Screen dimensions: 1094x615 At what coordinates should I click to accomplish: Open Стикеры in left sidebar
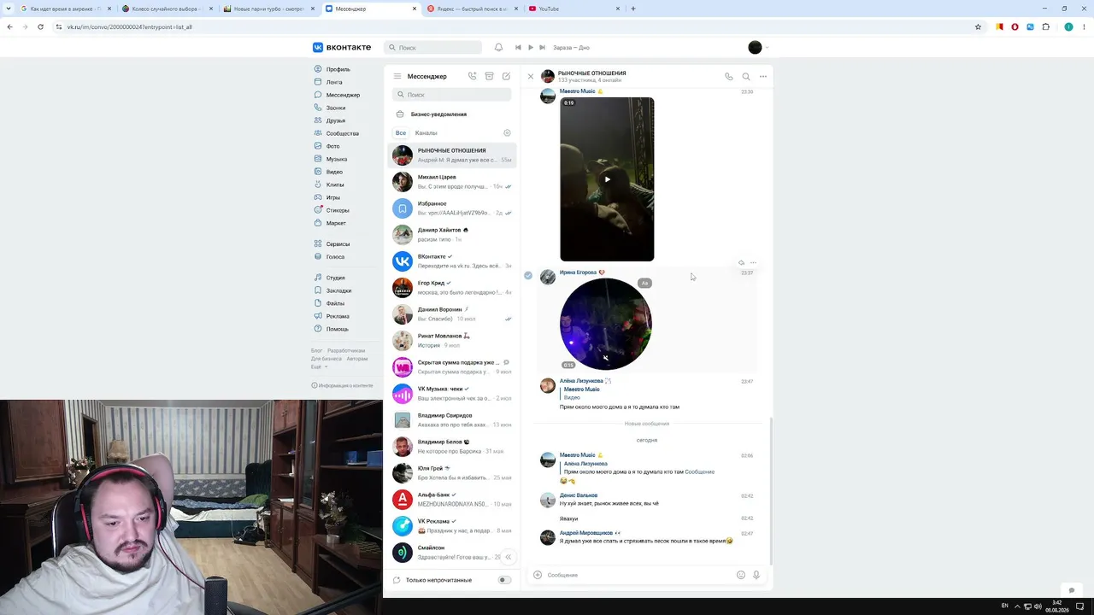(x=338, y=210)
